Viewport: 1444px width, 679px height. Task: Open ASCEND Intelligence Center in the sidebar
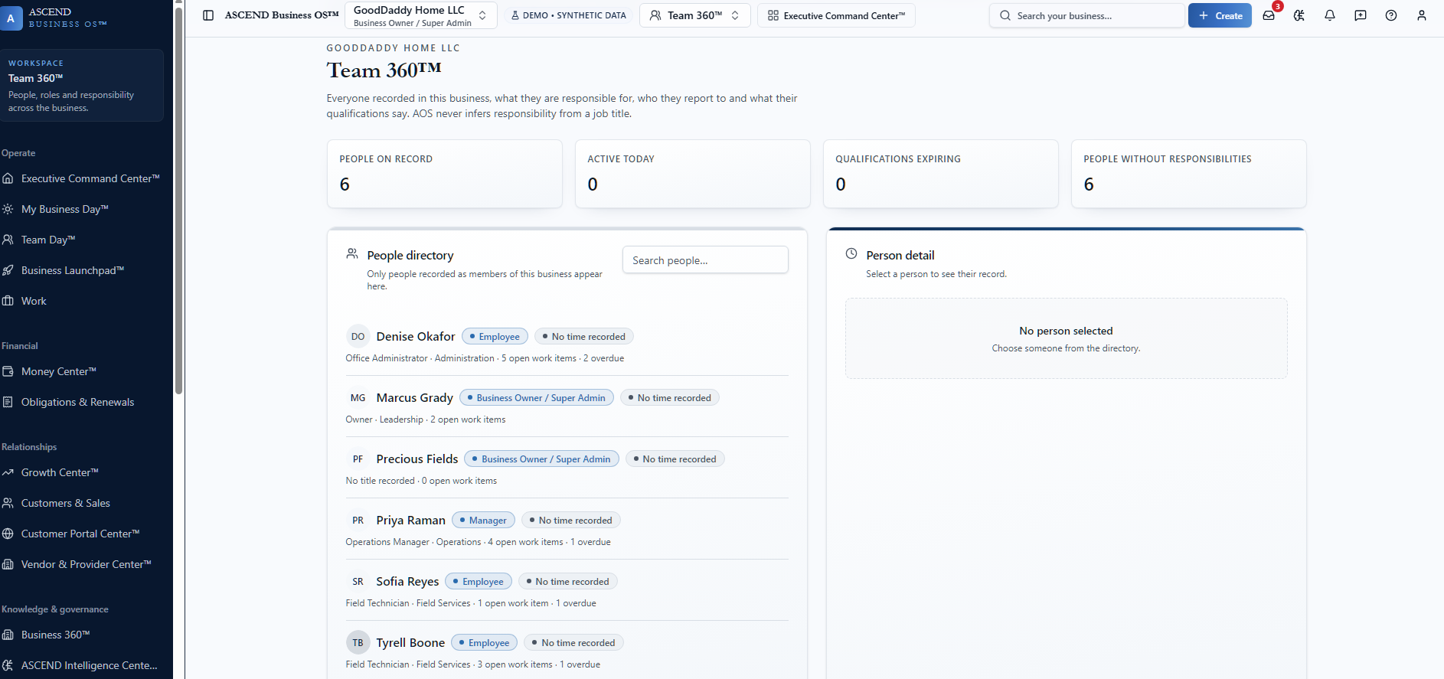81,665
